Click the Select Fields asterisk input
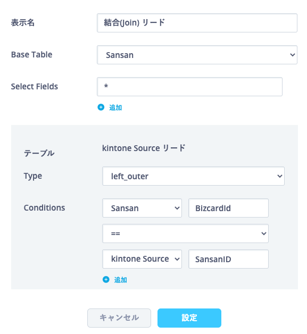307x334 pixels. [x=189, y=87]
